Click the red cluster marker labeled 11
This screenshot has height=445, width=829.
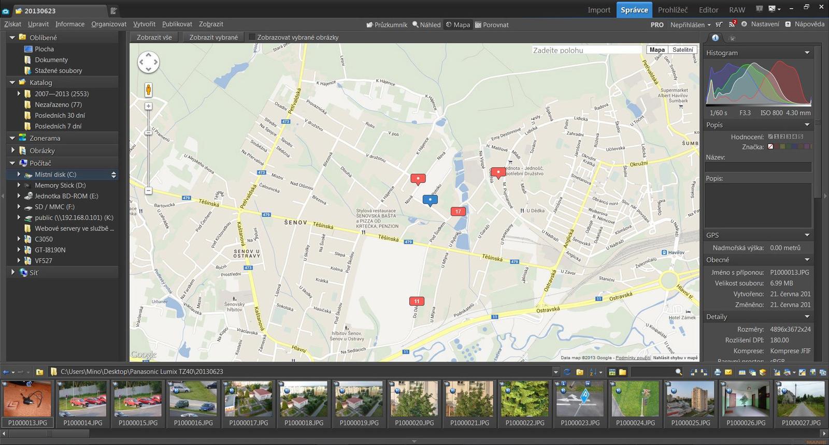coord(417,301)
